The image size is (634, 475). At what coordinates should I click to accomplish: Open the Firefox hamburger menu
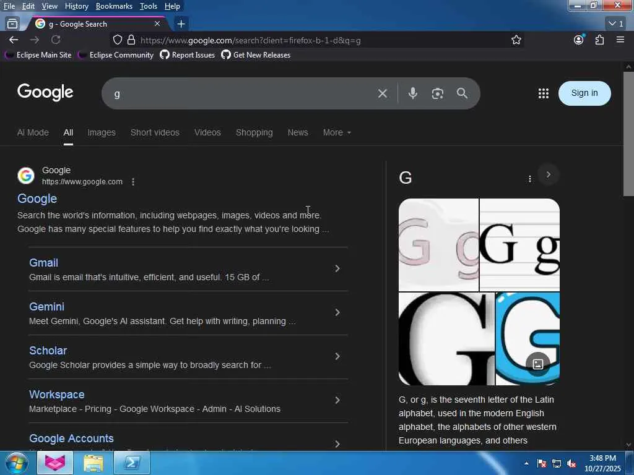coord(620,40)
